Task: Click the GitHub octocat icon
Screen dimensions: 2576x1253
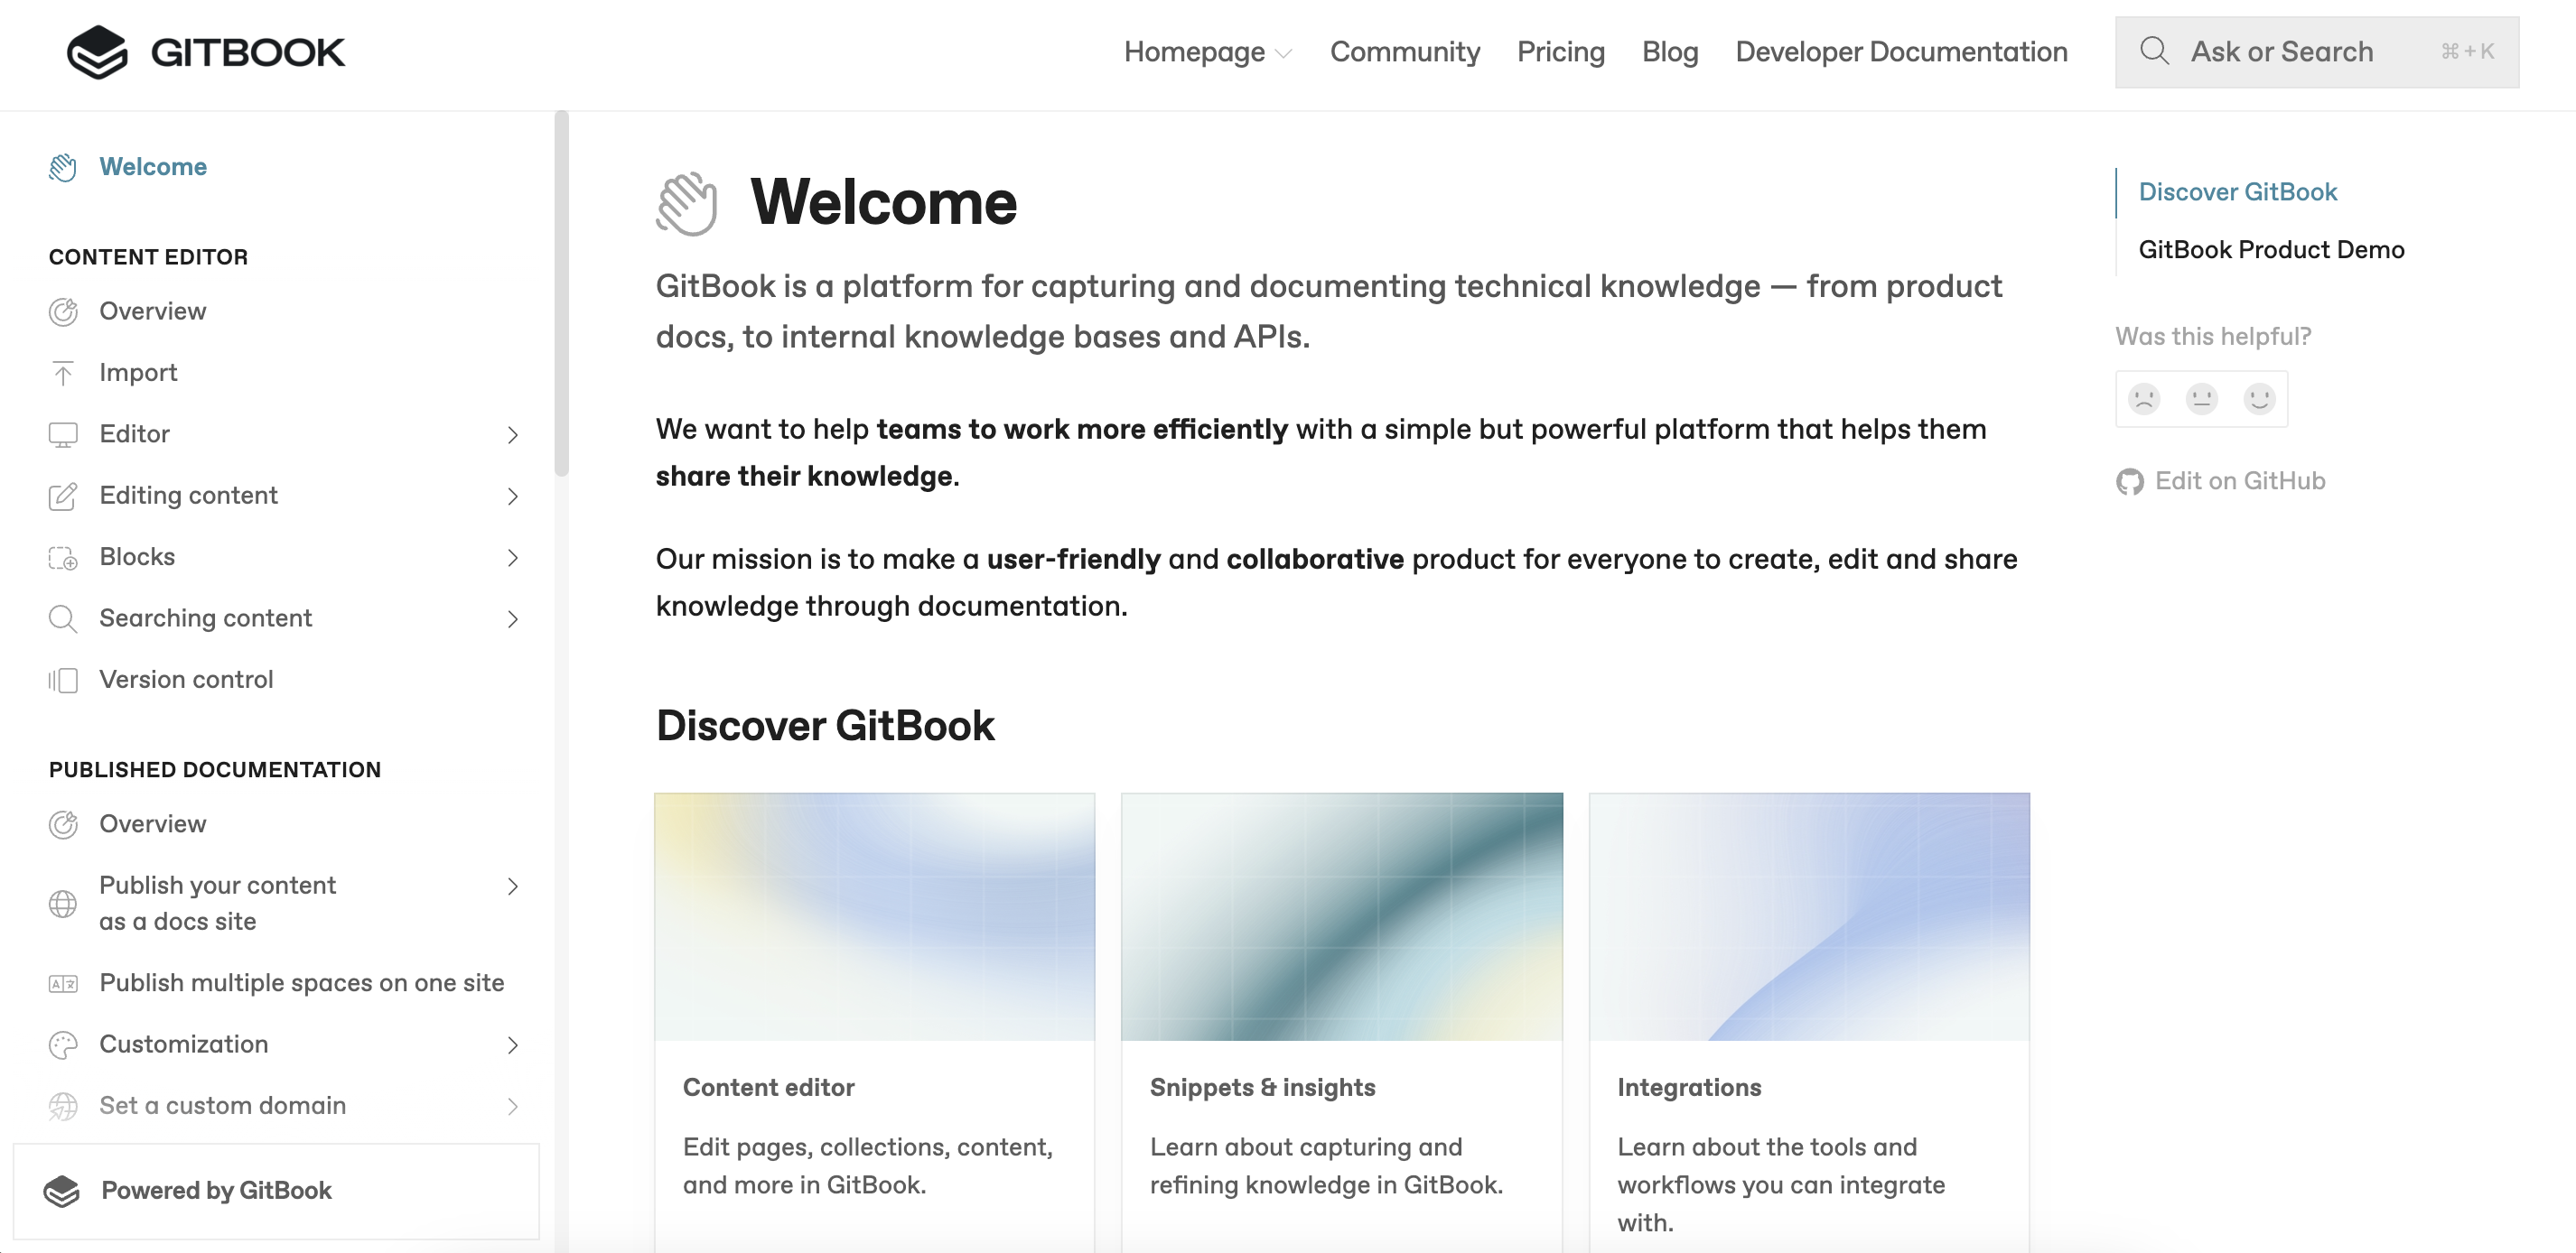Action: [2130, 482]
